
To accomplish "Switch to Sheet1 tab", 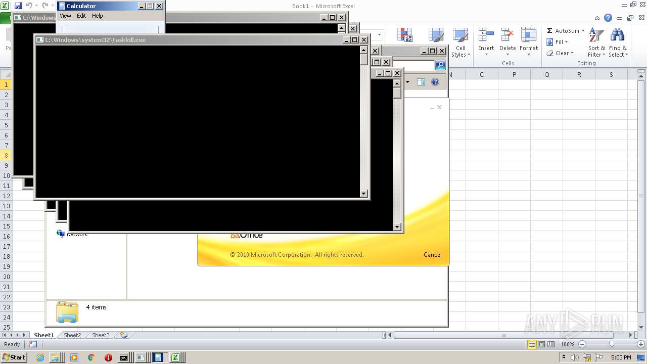I will coord(43,335).
